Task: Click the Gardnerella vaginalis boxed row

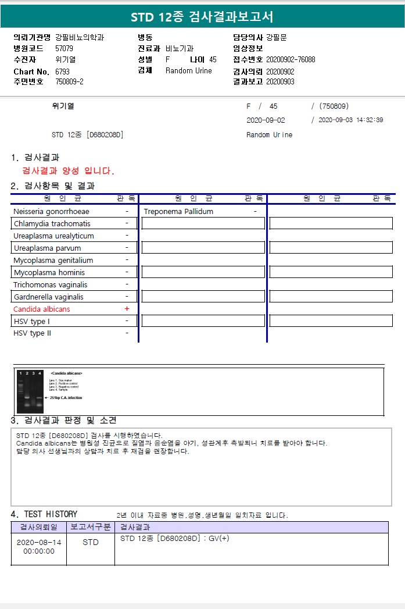Action: (74, 297)
